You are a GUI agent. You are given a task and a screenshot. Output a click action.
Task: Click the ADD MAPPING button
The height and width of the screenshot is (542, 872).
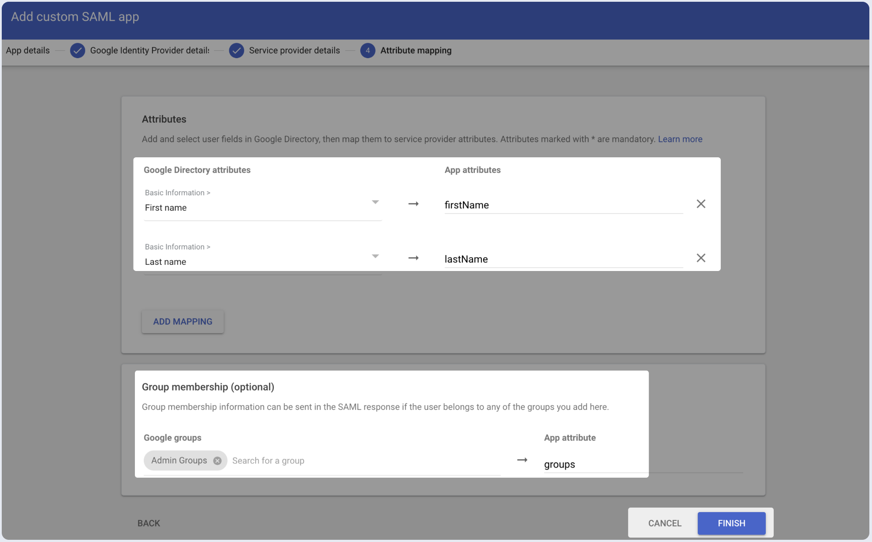[x=183, y=322]
